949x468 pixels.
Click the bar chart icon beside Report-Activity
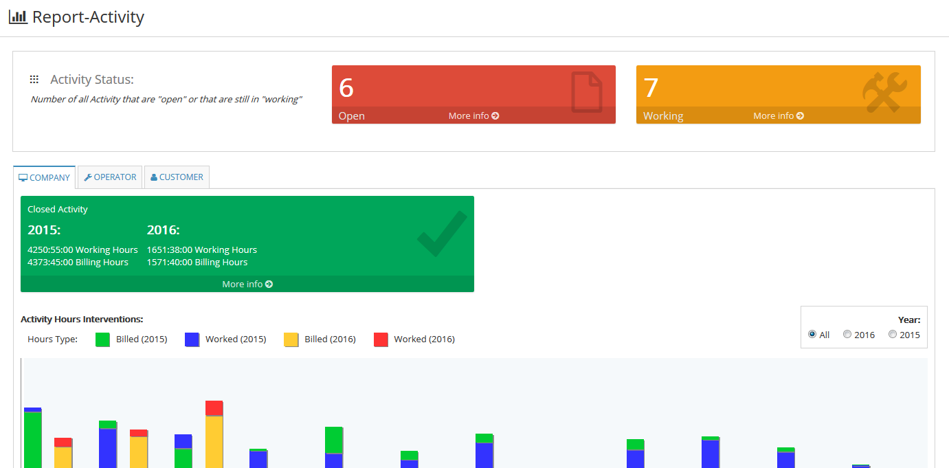pos(18,16)
